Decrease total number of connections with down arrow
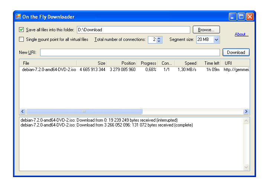The image size is (269, 186). 159,41
